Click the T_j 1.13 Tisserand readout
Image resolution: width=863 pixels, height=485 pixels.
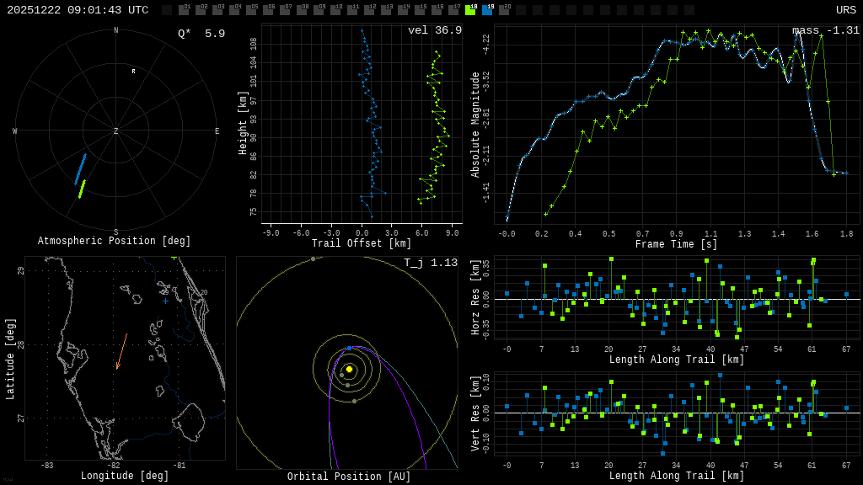pos(430,263)
